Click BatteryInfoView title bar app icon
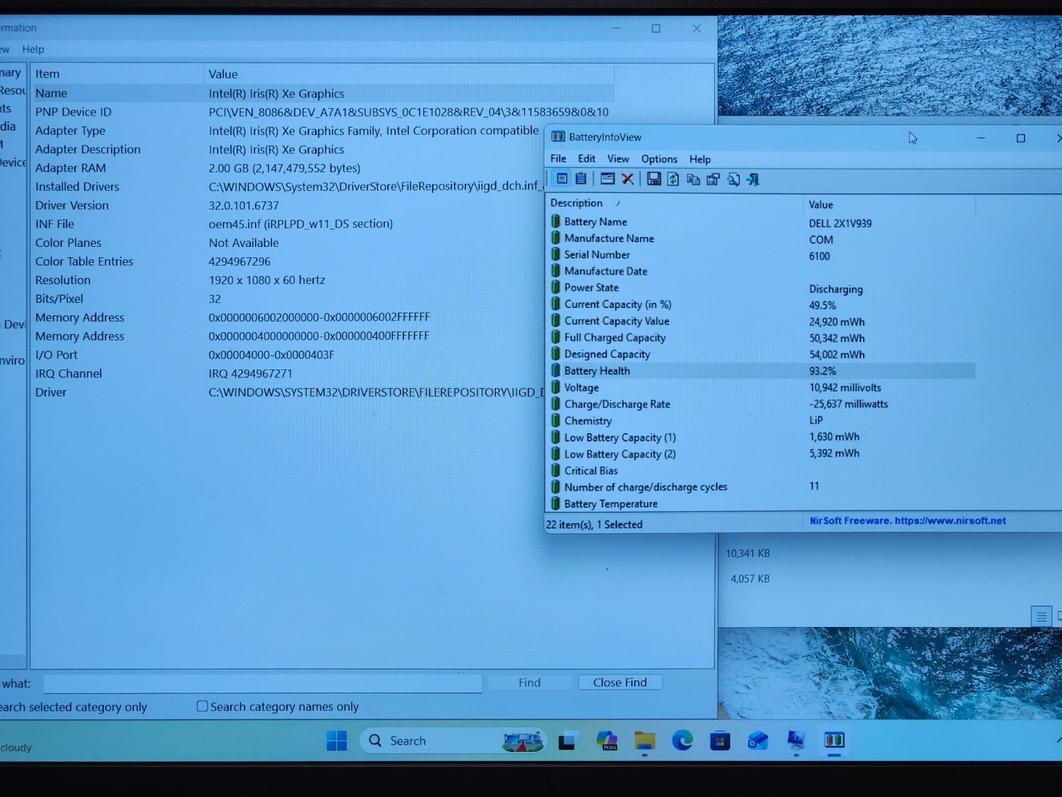This screenshot has height=797, width=1062. pyautogui.click(x=558, y=137)
